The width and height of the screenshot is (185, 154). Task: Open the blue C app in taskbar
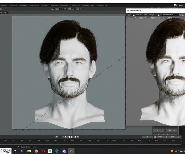click(57, 151)
